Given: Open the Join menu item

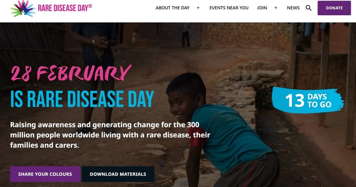Looking at the screenshot, I should pos(262,8).
